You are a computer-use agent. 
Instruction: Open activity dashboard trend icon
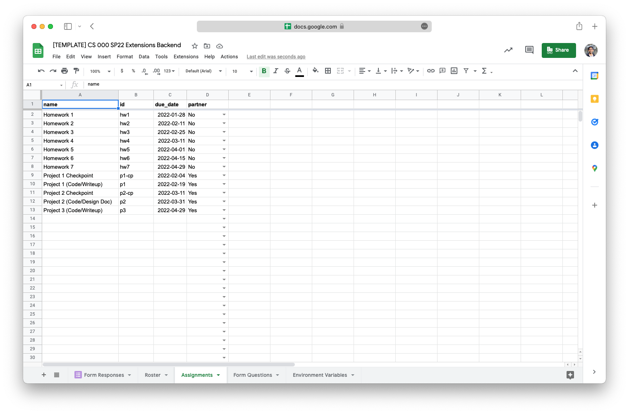pyautogui.click(x=508, y=50)
